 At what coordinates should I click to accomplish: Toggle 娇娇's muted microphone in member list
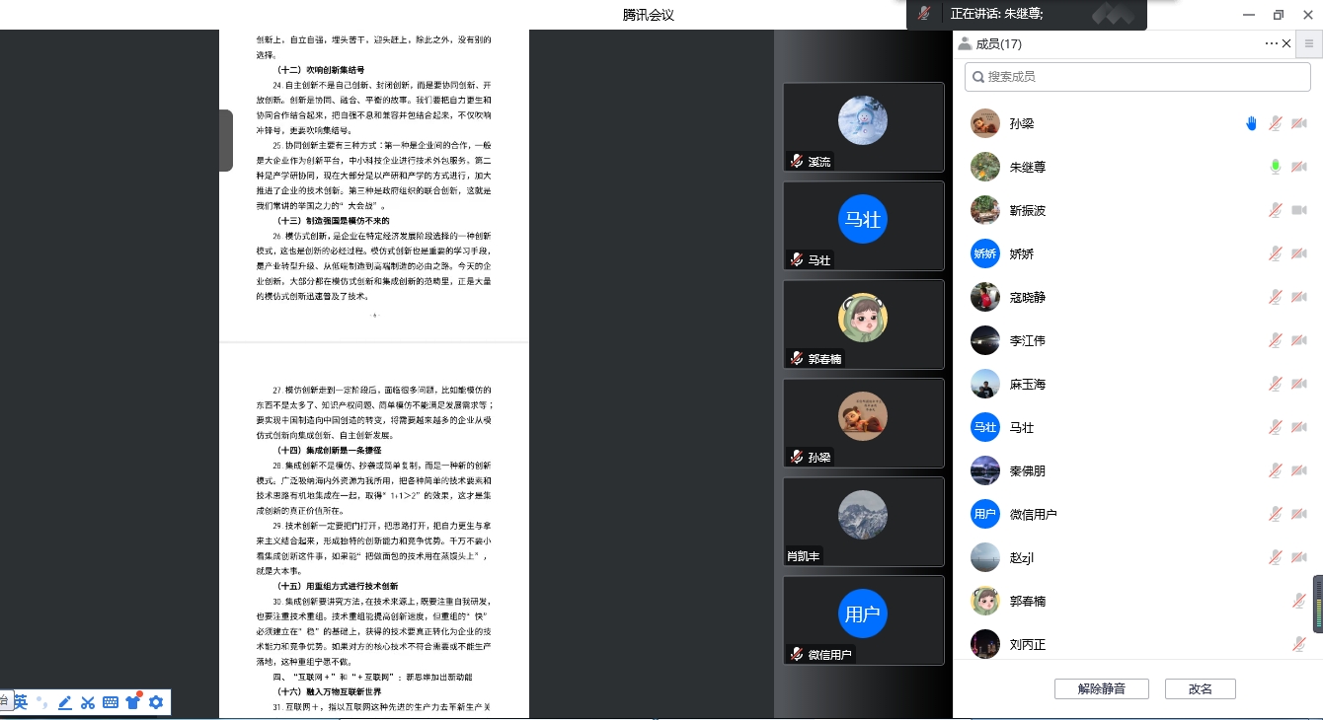pos(1276,253)
